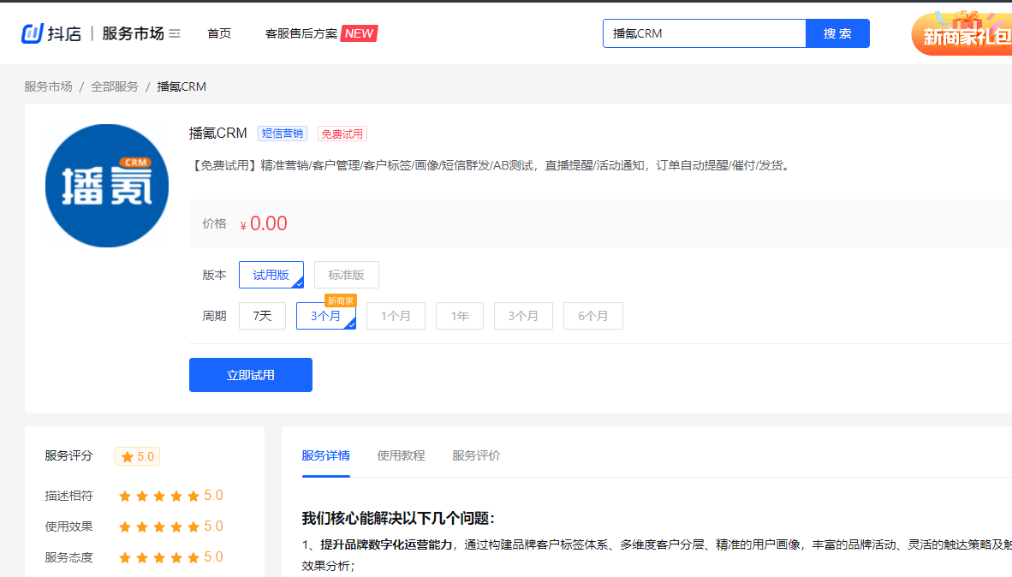This screenshot has width=1012, height=577.
Task: Click the 服务评分 label
Action: click(68, 455)
